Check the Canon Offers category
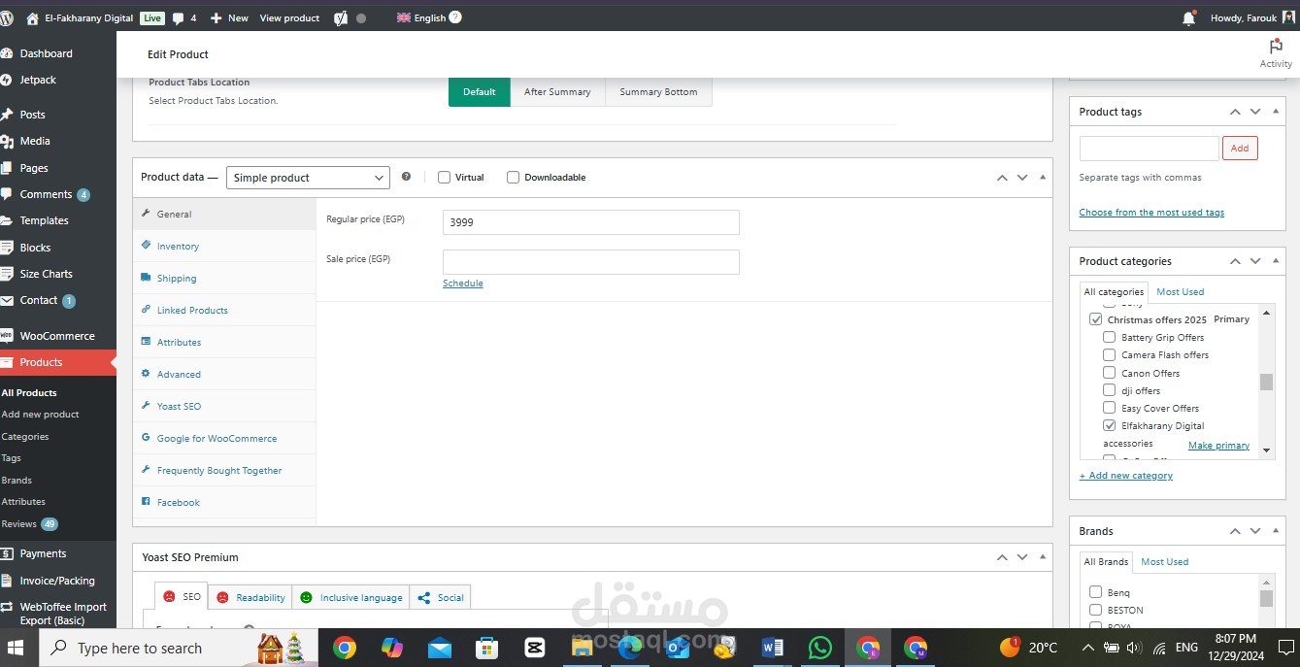 coord(1109,373)
